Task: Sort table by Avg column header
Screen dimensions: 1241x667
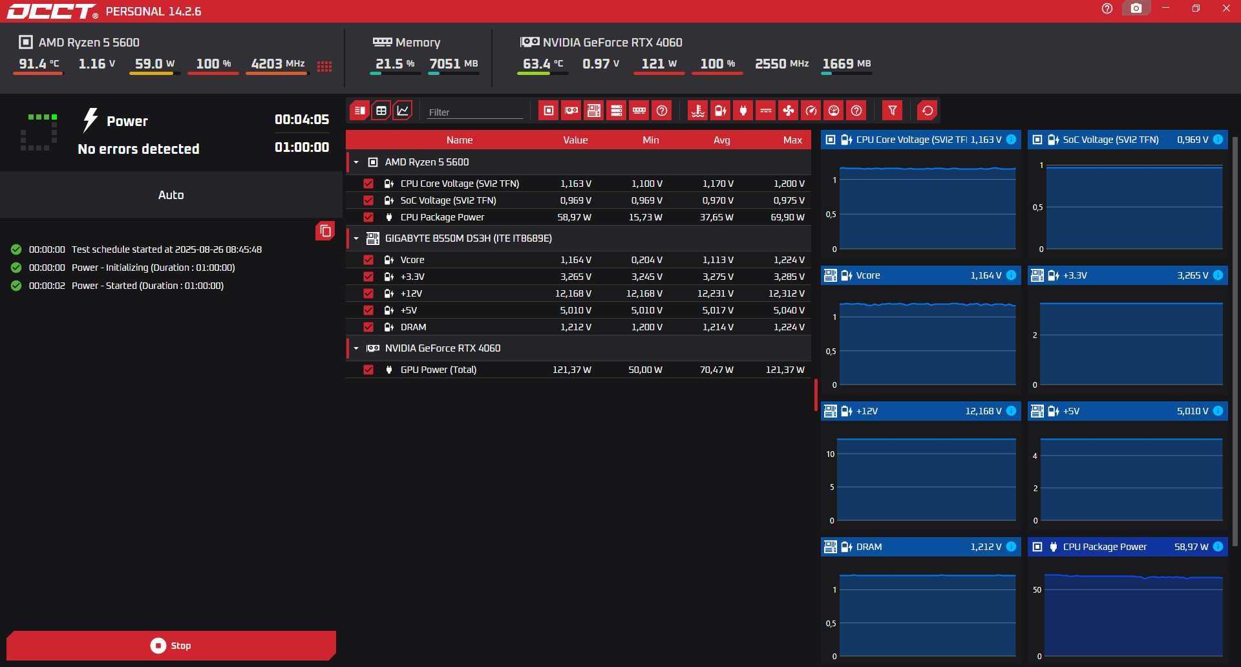Action: click(x=722, y=140)
